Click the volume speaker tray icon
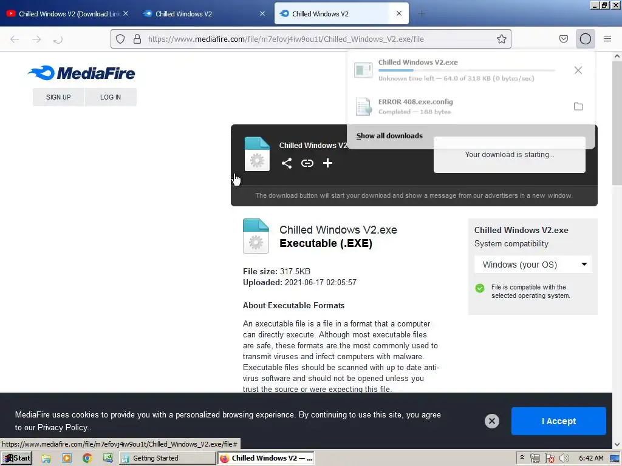Viewport: 622px width, 466px height. click(x=564, y=459)
